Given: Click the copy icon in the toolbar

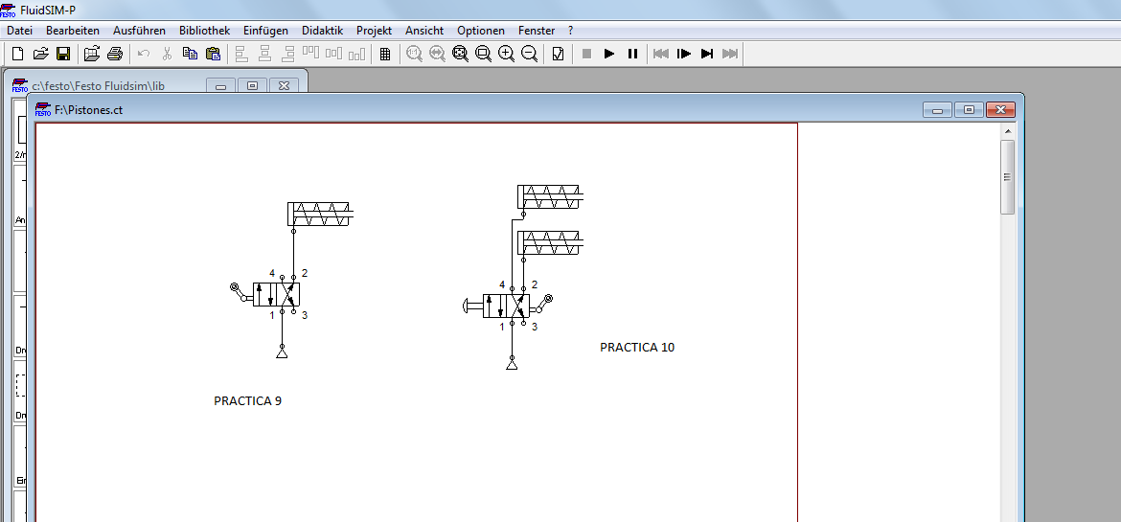Looking at the screenshot, I should (x=190, y=54).
